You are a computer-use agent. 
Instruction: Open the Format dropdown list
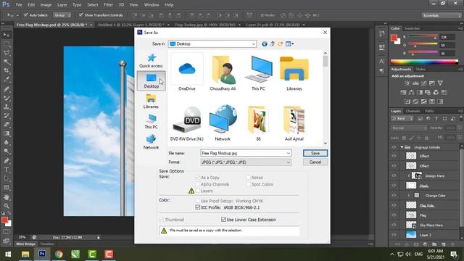[288, 162]
